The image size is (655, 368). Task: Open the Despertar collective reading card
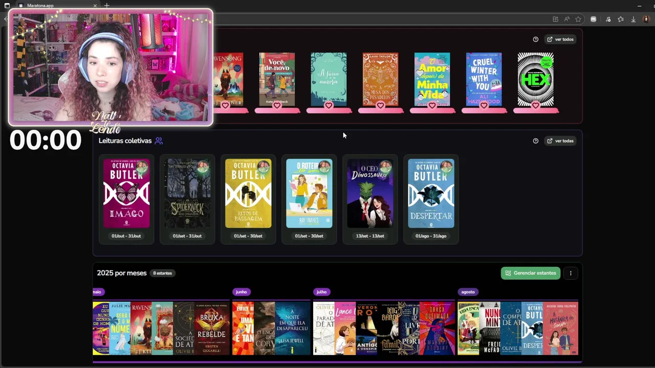(431, 199)
